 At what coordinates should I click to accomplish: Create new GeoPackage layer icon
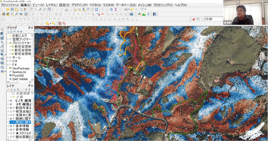click(x=8, y=14)
